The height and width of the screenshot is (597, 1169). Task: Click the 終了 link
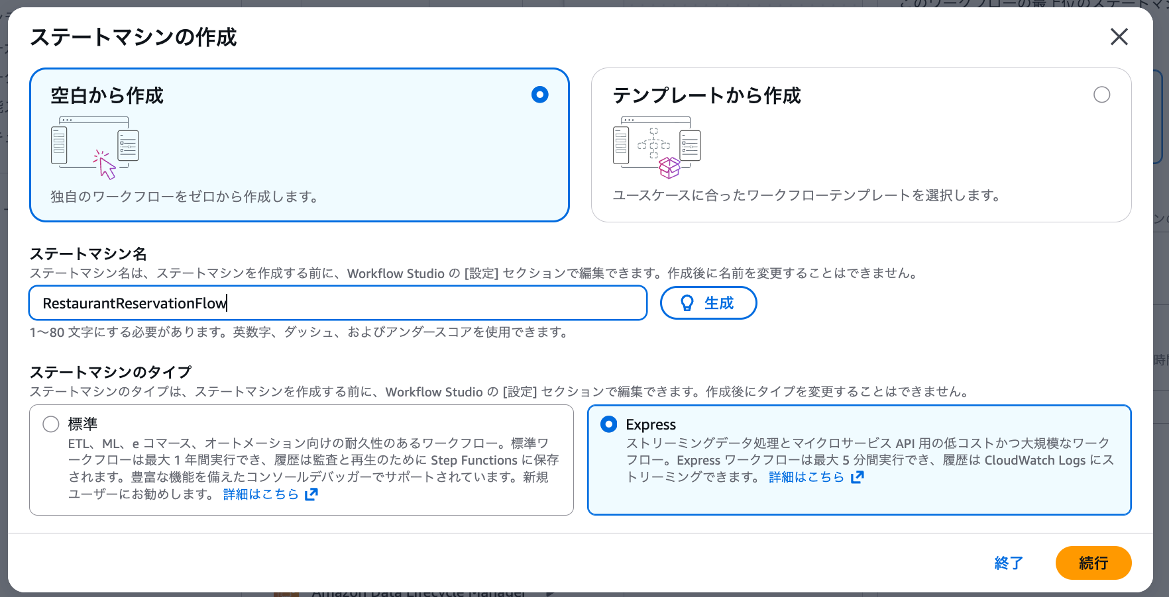[1009, 563]
